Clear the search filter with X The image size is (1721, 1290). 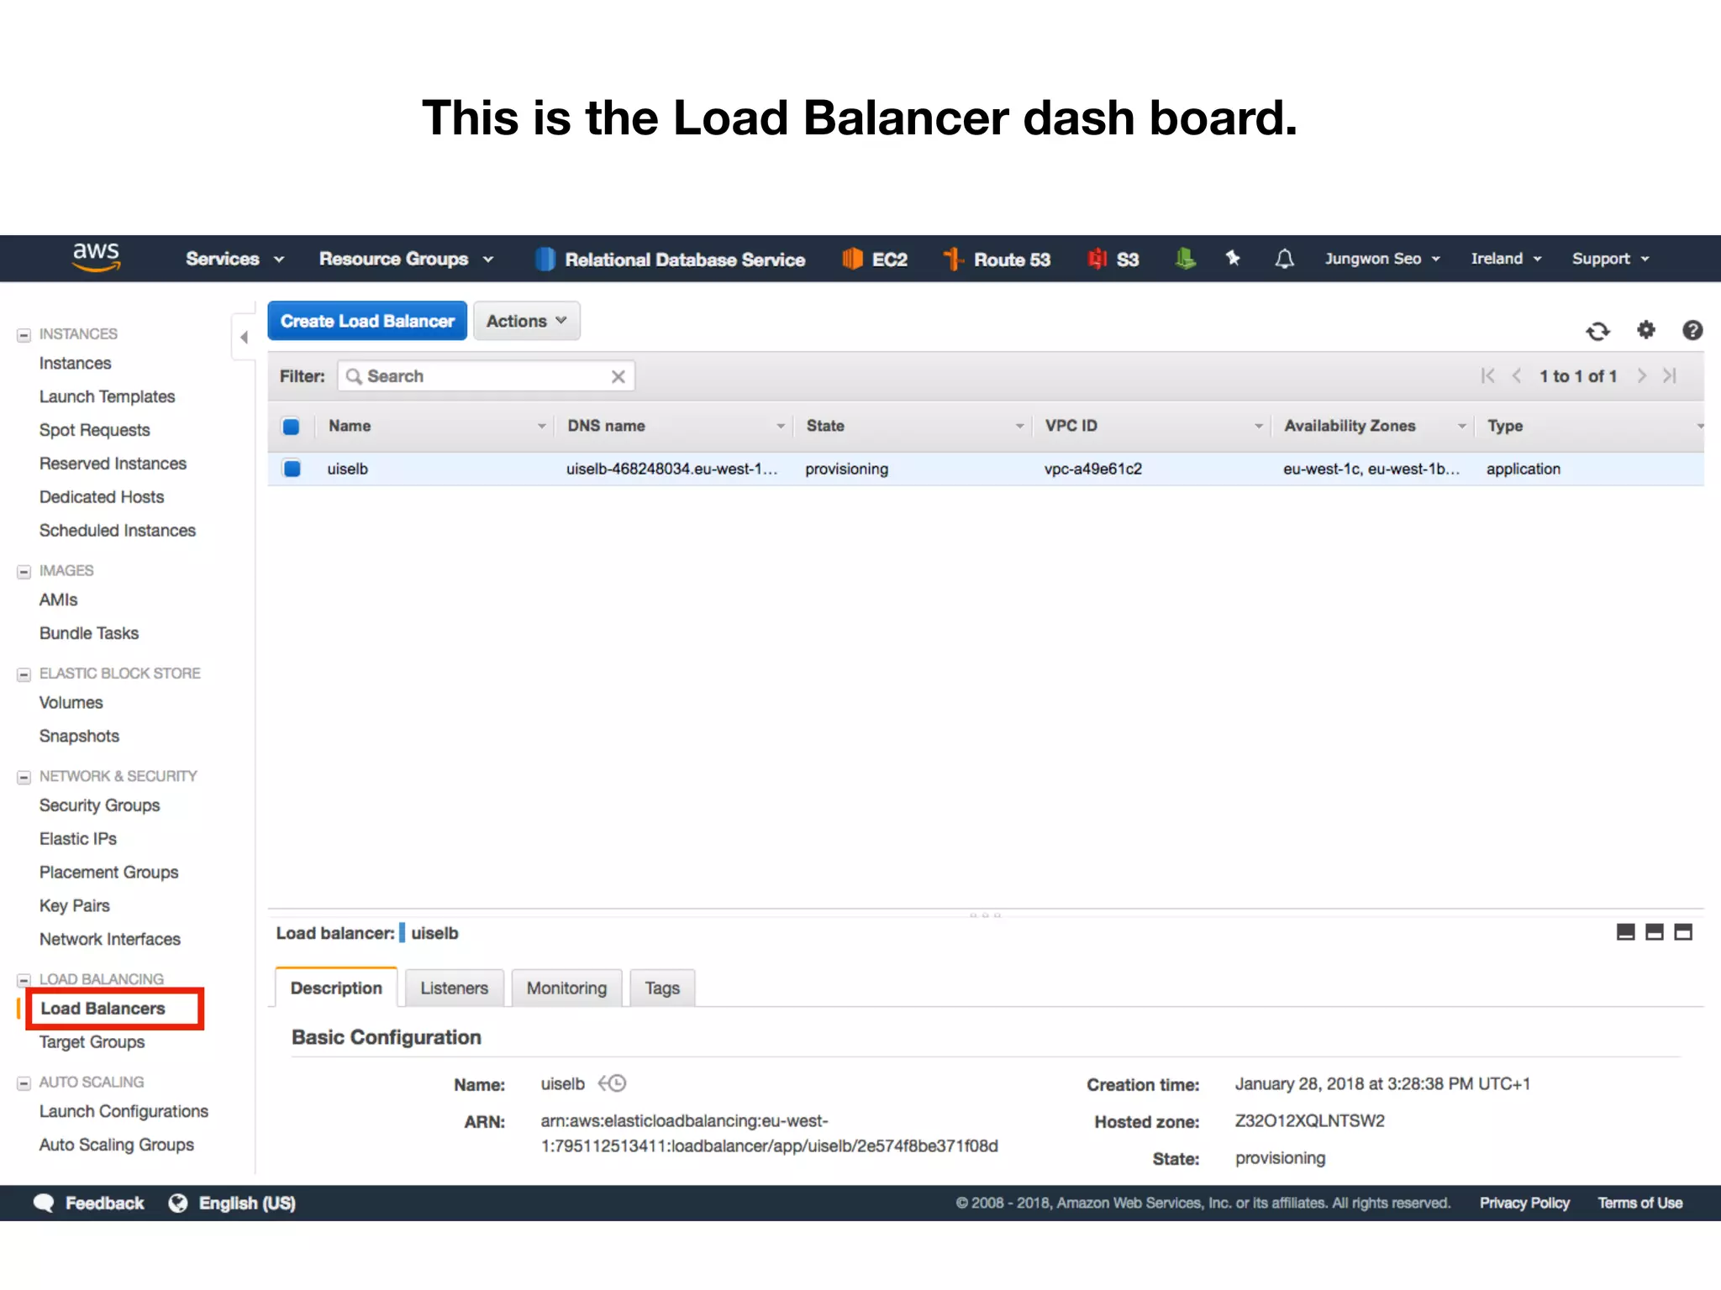(618, 376)
